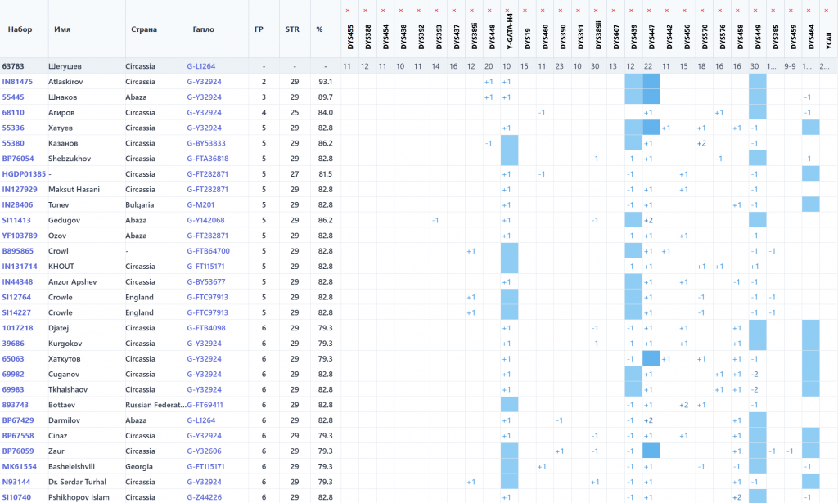Click the red X above DYS439

tap(632, 11)
